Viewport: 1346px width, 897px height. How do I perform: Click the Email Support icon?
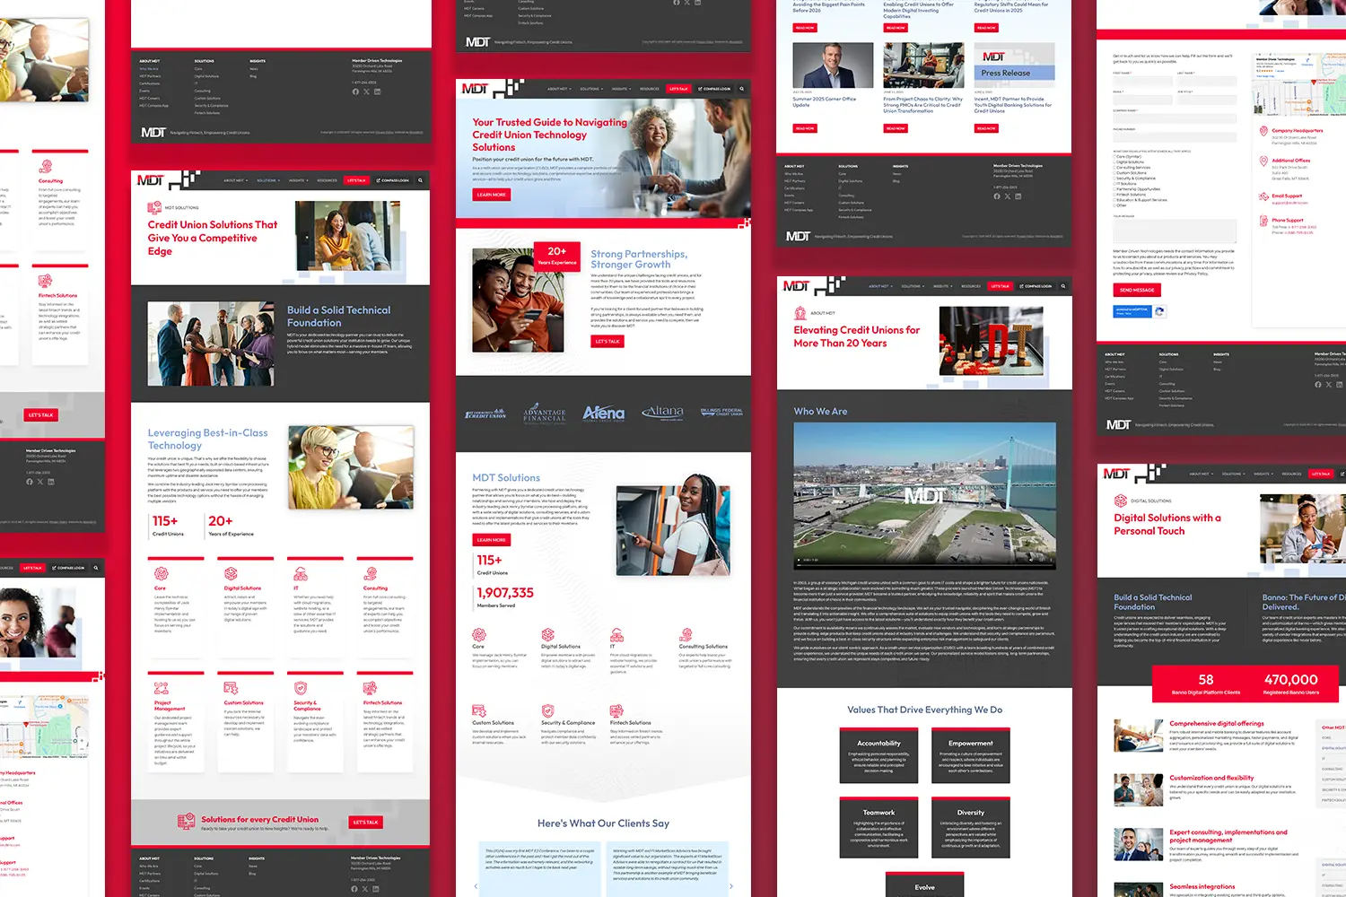[x=1263, y=196]
